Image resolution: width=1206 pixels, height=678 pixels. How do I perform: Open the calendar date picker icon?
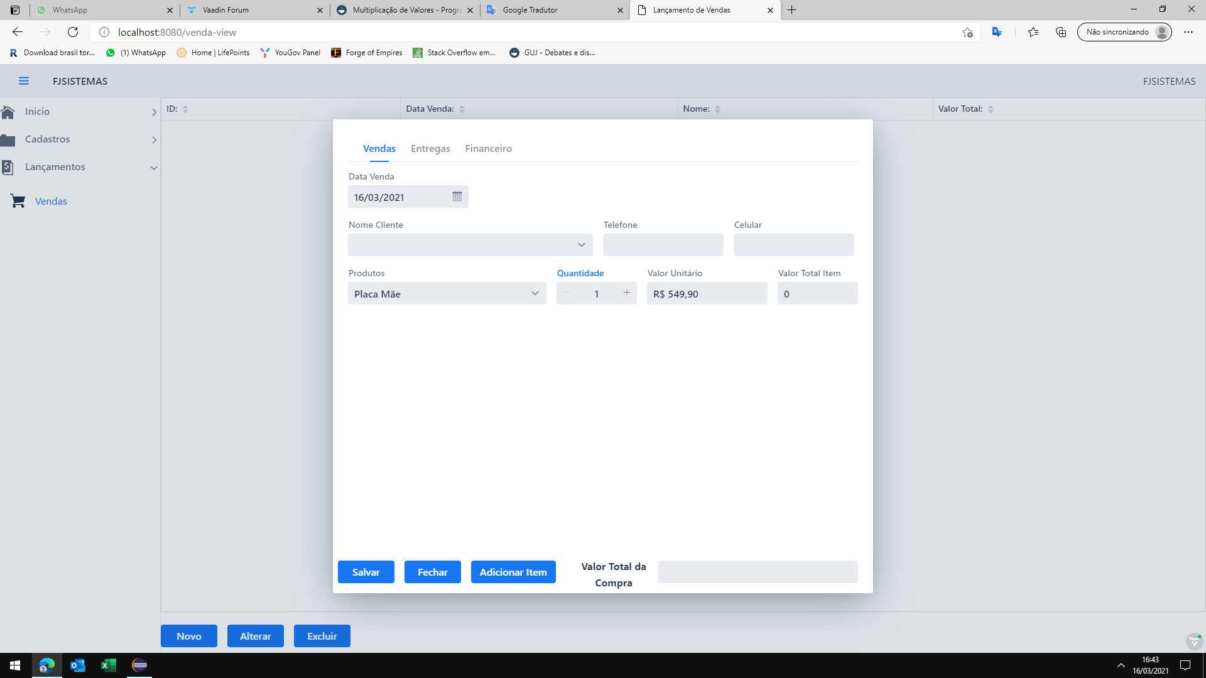[x=457, y=196]
